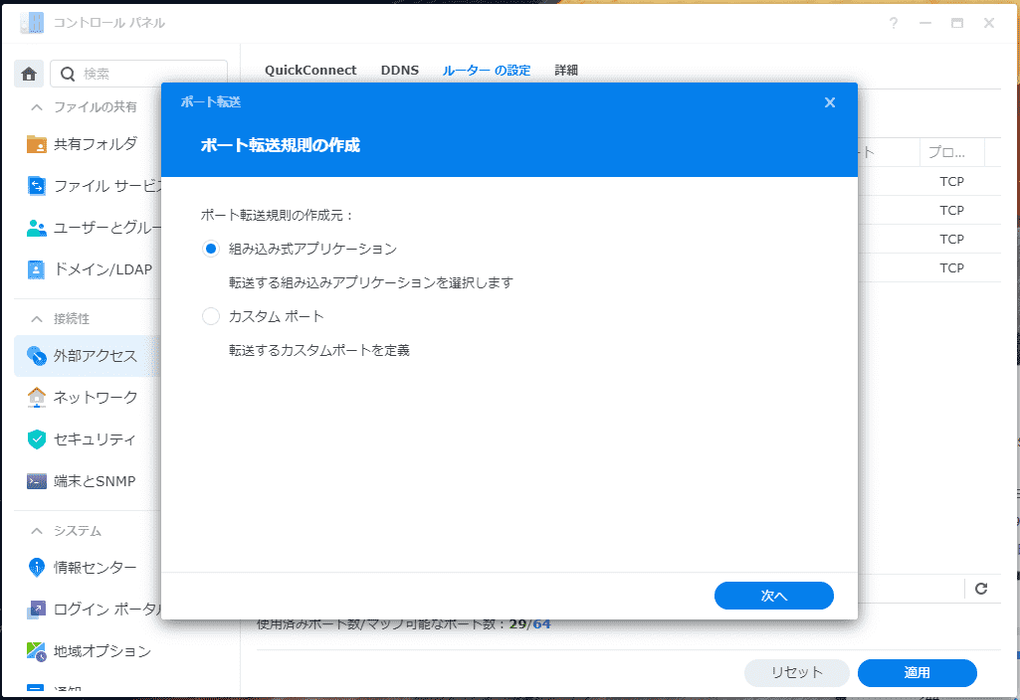
Task: Open 共有フォルダ in sidebar
Action: pos(95,143)
